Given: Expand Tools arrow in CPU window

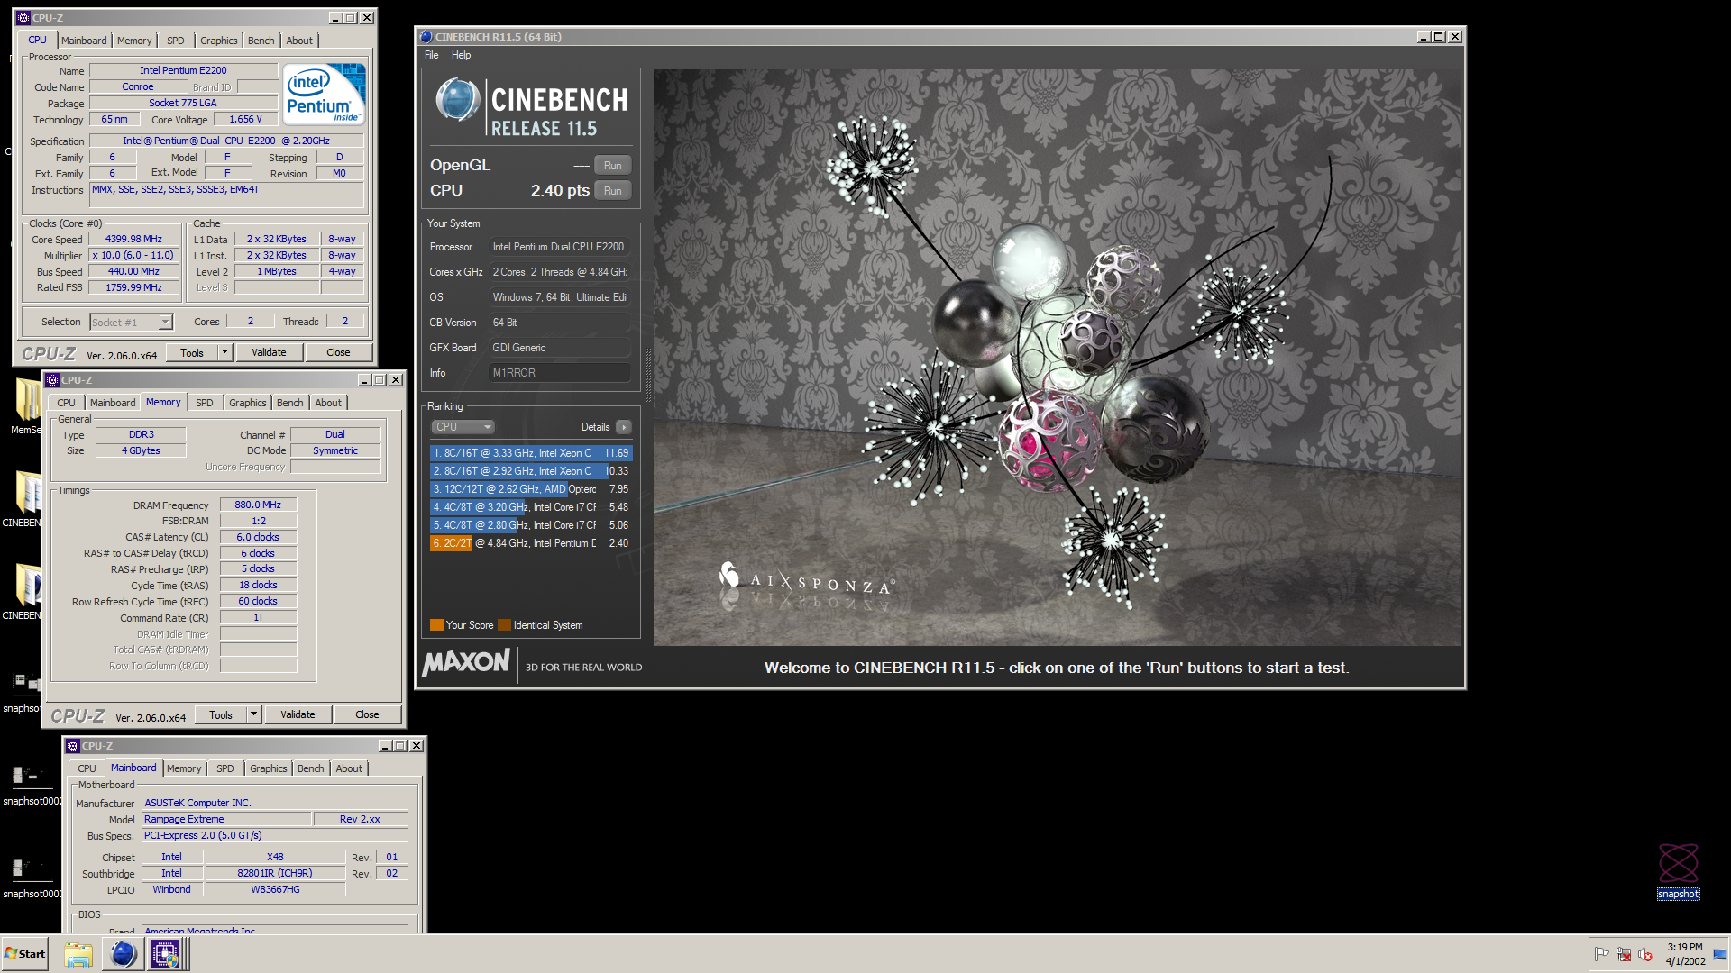Looking at the screenshot, I should [x=225, y=352].
